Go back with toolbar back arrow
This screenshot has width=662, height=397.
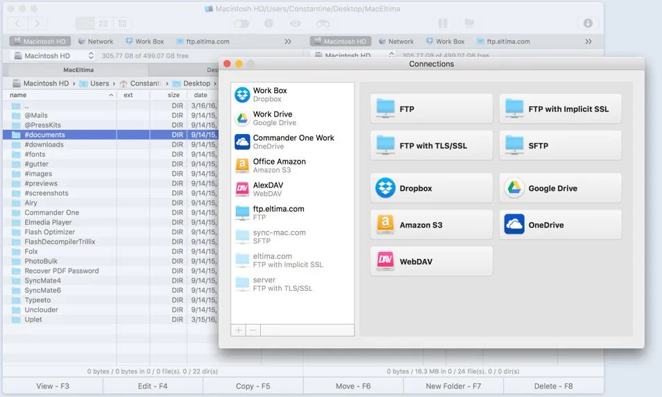pyautogui.click(x=17, y=23)
